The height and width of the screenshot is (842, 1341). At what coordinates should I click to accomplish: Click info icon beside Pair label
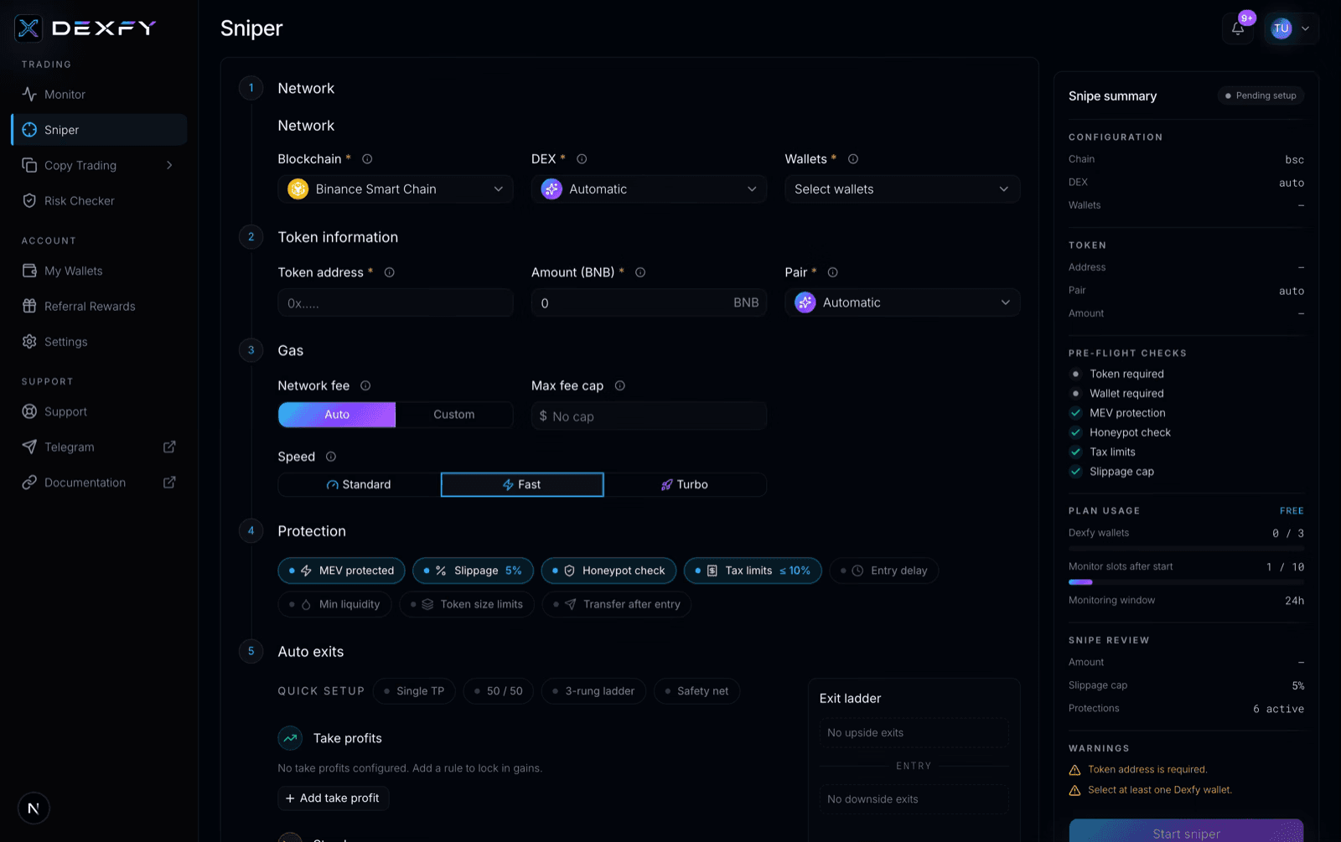pyautogui.click(x=833, y=272)
